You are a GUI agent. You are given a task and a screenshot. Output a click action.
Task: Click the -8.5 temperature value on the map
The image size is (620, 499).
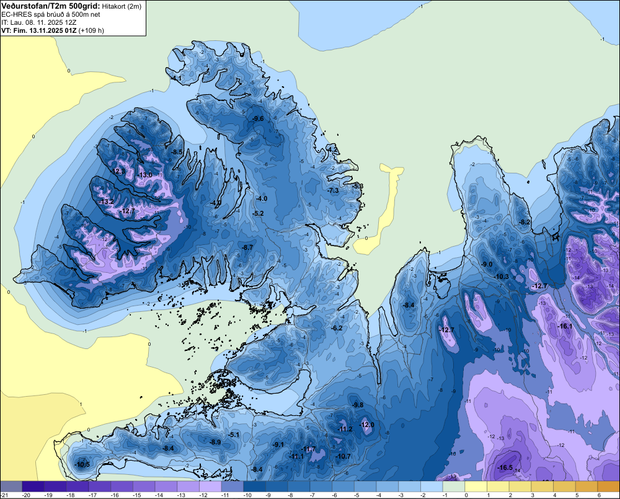[177, 152]
